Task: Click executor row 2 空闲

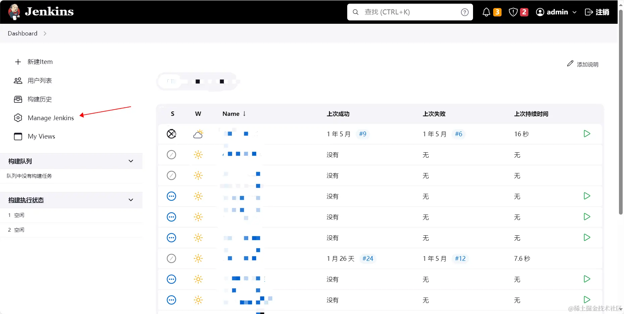Action: (71, 230)
